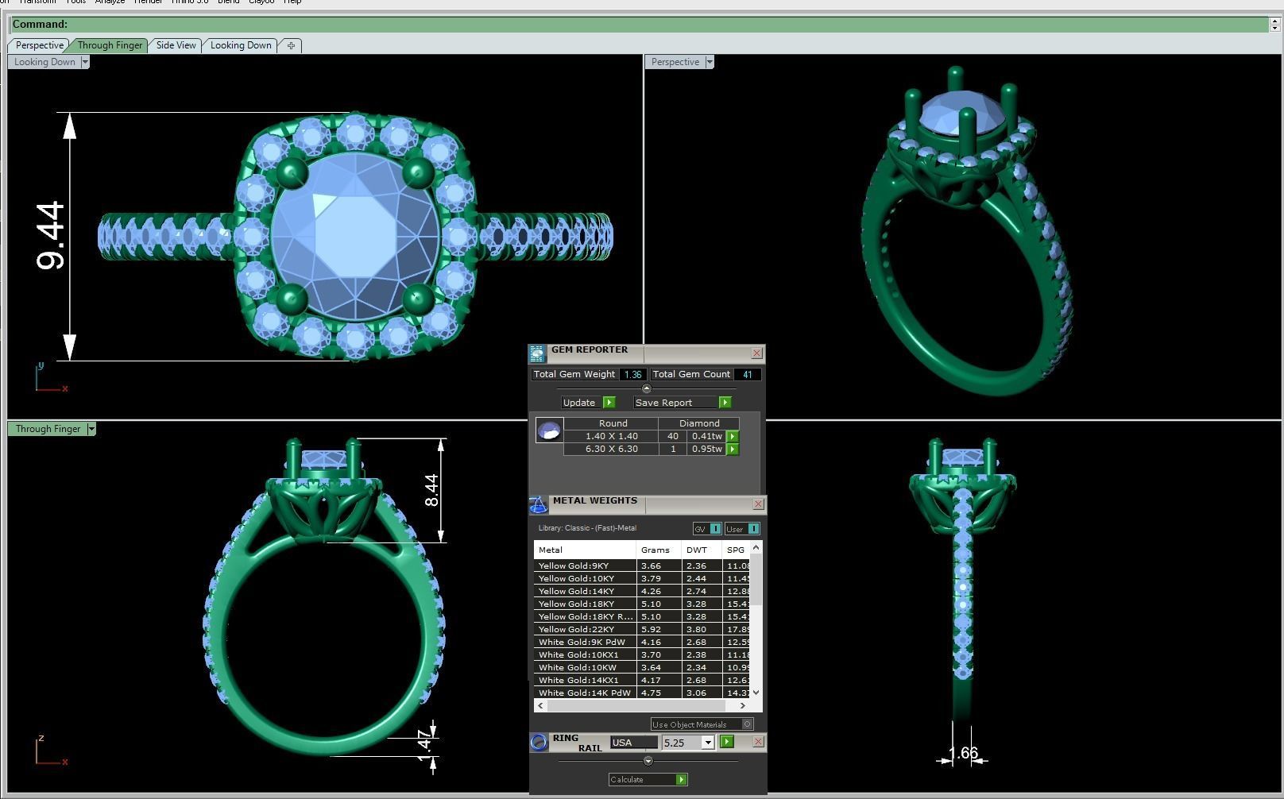Click the 9.44 dimension in Looking Down view
This screenshot has height=799, width=1284.
tap(50, 236)
